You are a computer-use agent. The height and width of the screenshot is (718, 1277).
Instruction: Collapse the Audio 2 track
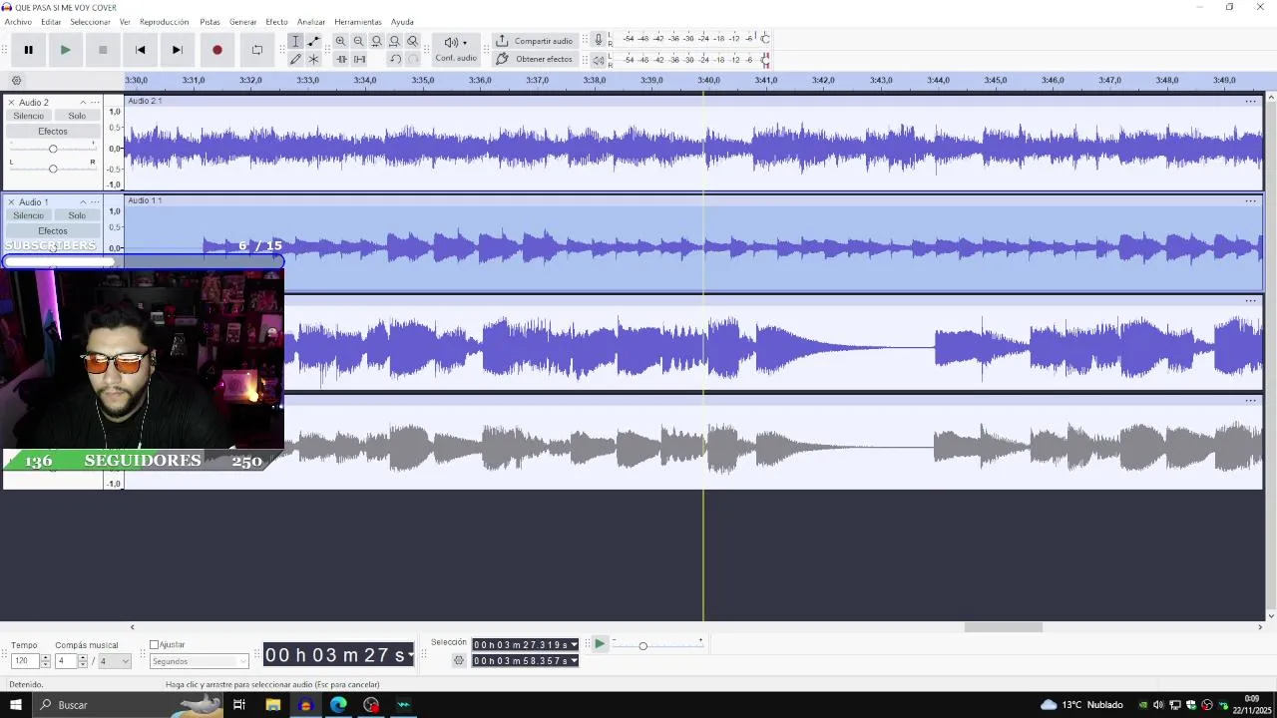[83, 103]
